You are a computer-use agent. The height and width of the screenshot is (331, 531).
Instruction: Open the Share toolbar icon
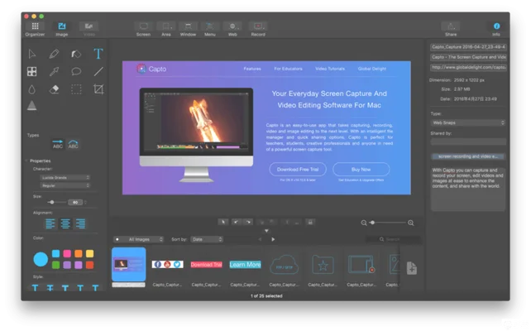click(451, 26)
